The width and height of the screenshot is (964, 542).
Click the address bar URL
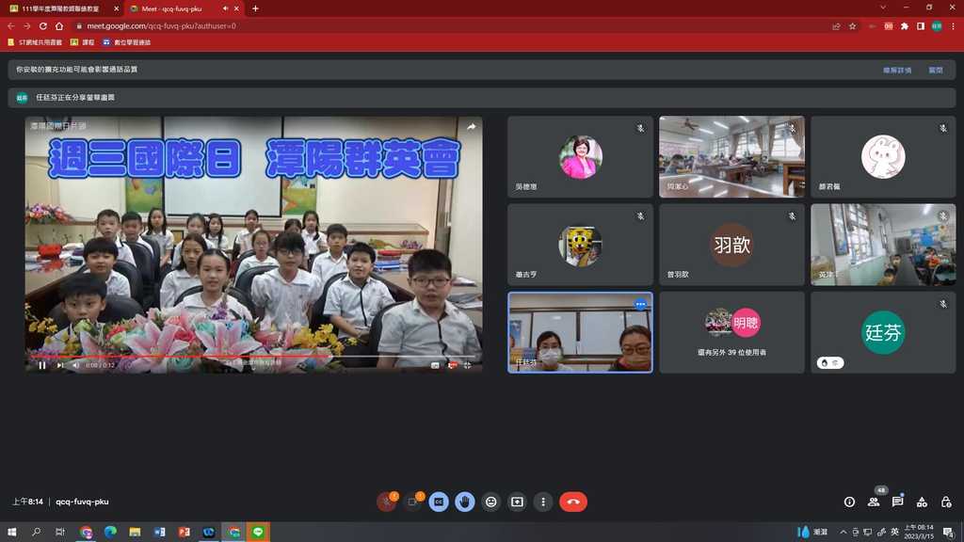point(161,25)
